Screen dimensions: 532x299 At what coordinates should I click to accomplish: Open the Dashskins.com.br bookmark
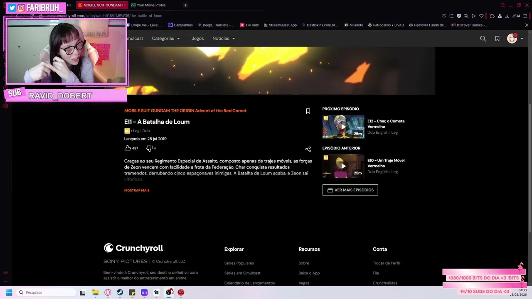(x=320, y=25)
